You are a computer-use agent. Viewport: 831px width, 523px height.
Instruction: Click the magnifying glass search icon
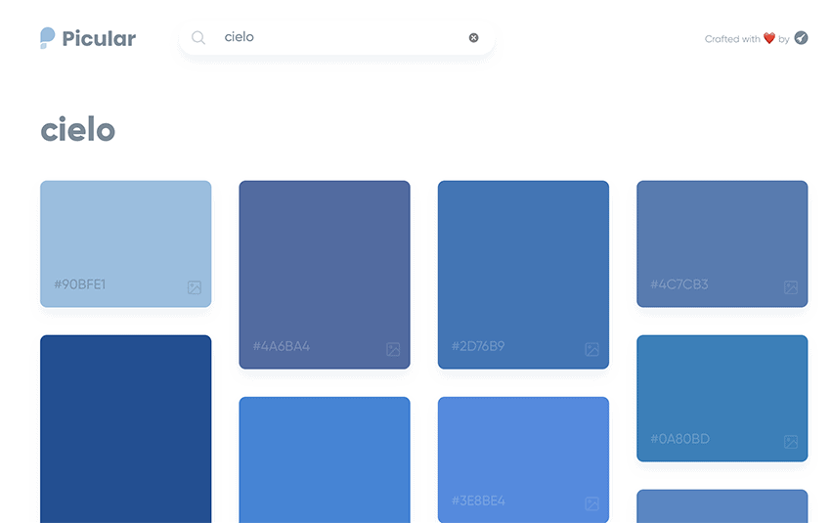click(198, 38)
